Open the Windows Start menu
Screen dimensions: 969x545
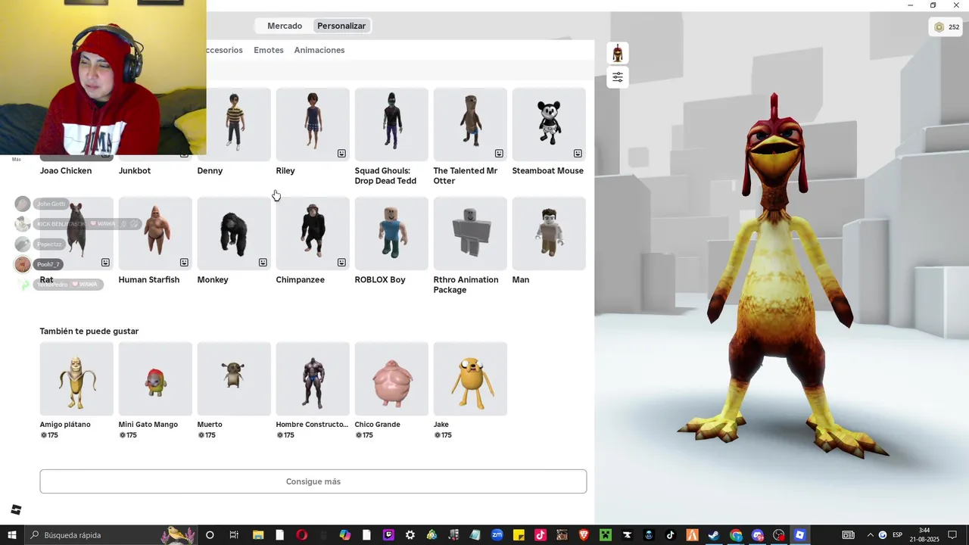[12, 535]
